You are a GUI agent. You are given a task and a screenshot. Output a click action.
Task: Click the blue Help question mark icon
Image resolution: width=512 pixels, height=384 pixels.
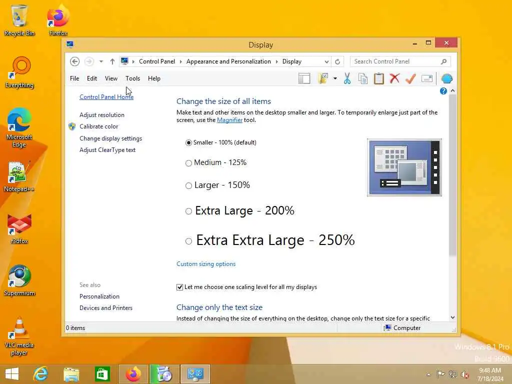point(443,91)
